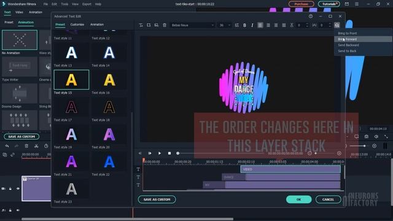Open the layer arrangement icon
Image resolution: width=393 pixels, height=221 pixels.
pos(337,25)
